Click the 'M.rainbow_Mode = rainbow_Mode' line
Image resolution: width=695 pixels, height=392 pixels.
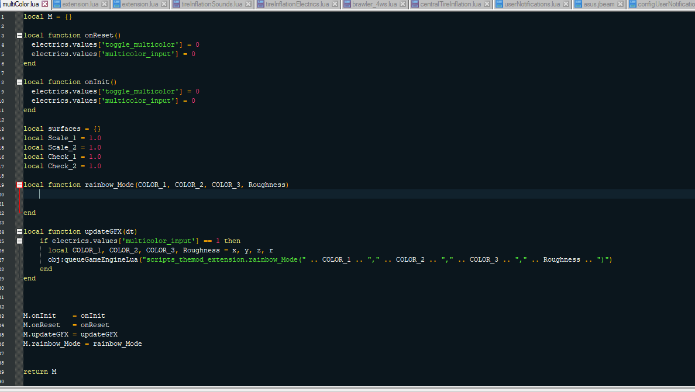point(82,344)
